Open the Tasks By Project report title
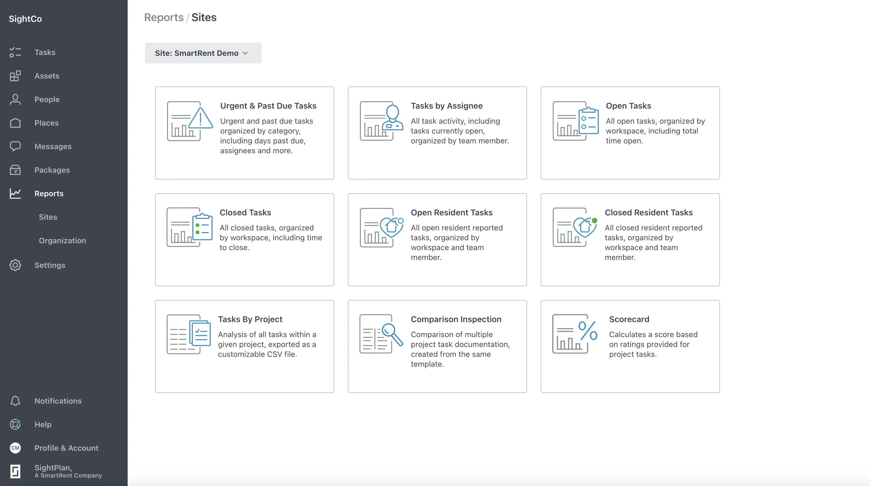Image resolution: width=870 pixels, height=486 pixels. tap(250, 319)
